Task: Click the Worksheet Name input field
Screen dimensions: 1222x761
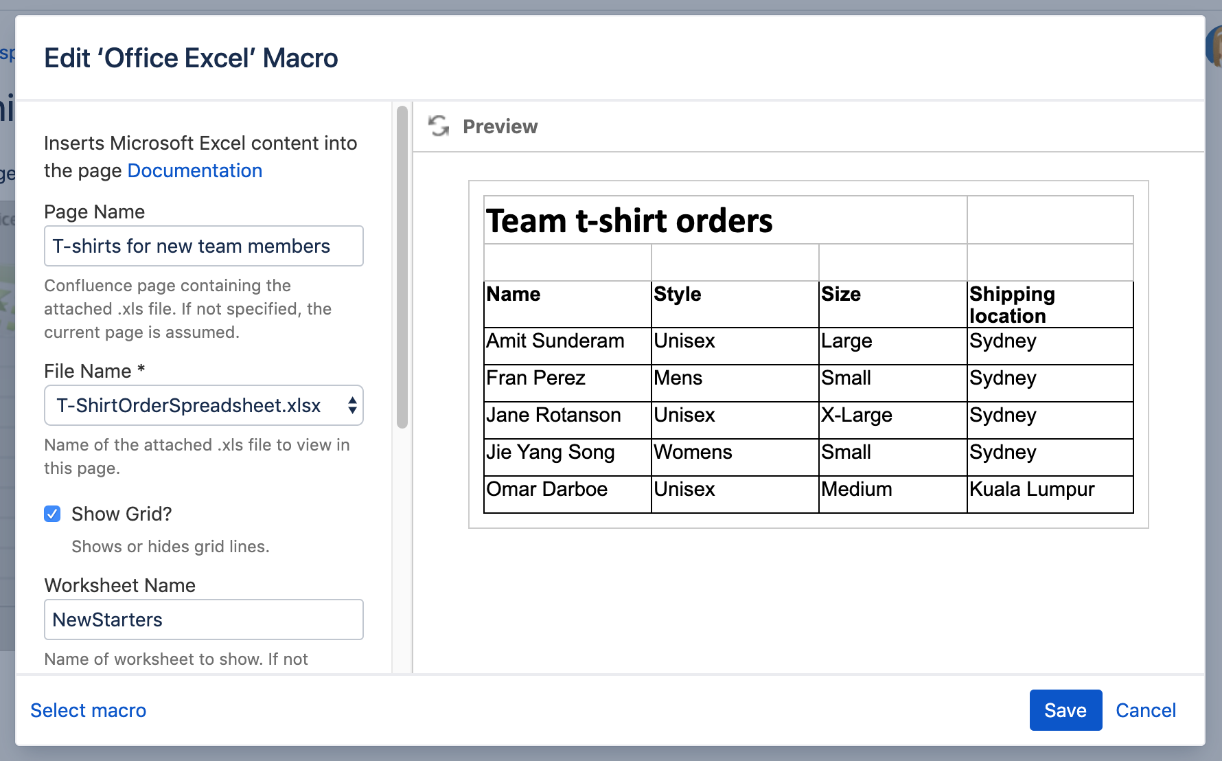Action: 204,620
